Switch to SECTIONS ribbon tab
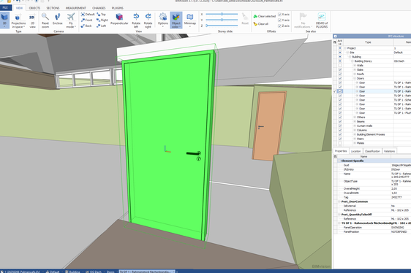Image resolution: width=411 pixels, height=273 pixels. tap(53, 8)
